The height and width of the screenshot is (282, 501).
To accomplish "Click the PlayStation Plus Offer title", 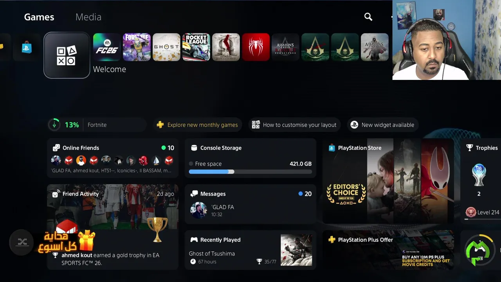I will [366, 240].
